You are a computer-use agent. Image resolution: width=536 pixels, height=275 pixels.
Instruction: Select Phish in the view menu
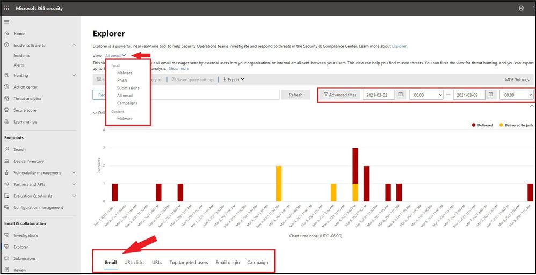[x=122, y=81]
